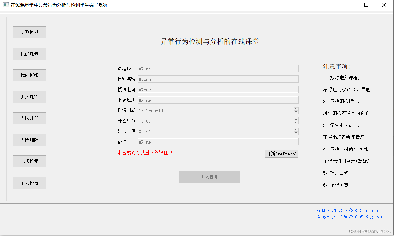Viewport: 394px width, 236px height.
Task: Click the 课程名称 input field
Action: click(x=218, y=79)
